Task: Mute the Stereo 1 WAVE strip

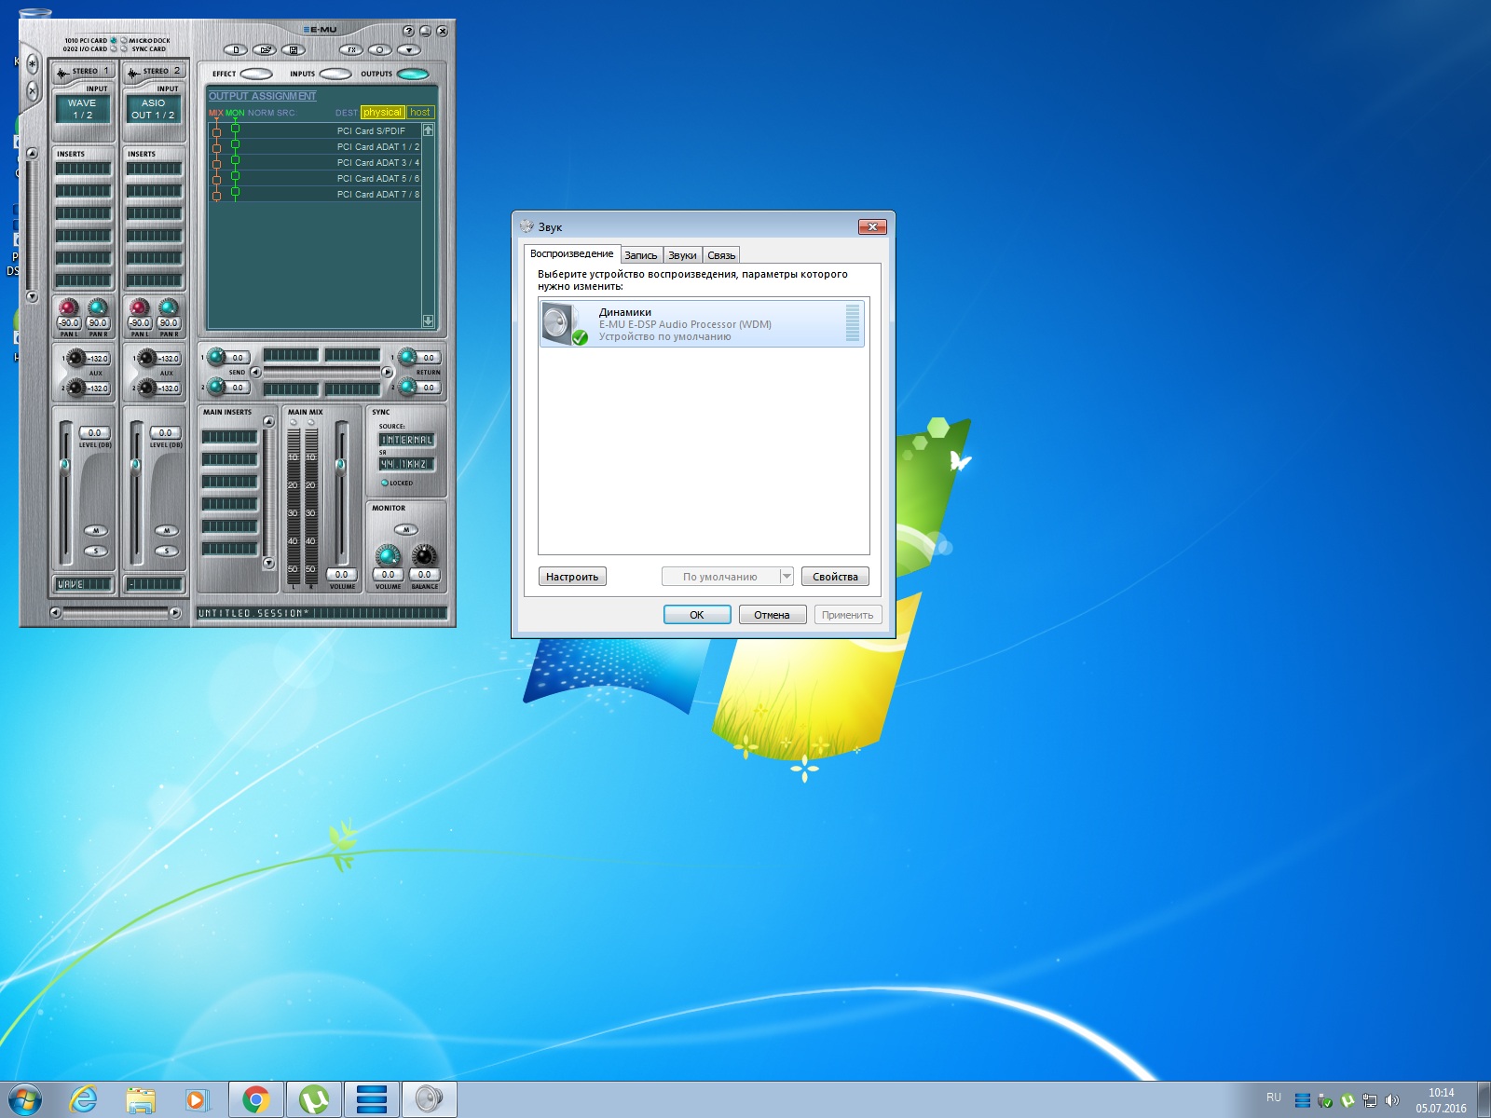Action: point(95,530)
